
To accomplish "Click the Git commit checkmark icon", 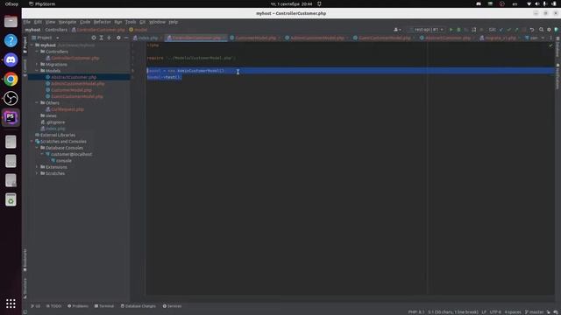I will point(508,30).
